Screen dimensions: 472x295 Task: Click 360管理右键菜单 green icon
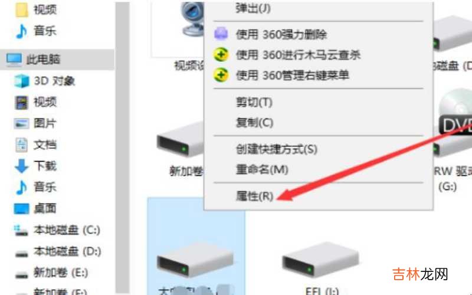click(x=221, y=75)
